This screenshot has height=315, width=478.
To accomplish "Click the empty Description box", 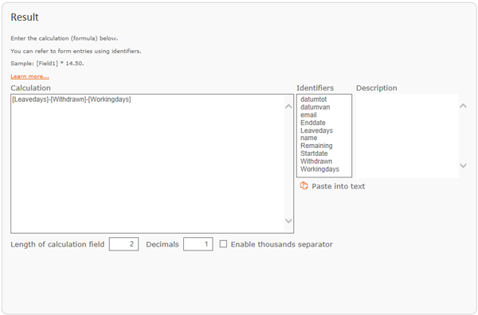I will pos(407,135).
